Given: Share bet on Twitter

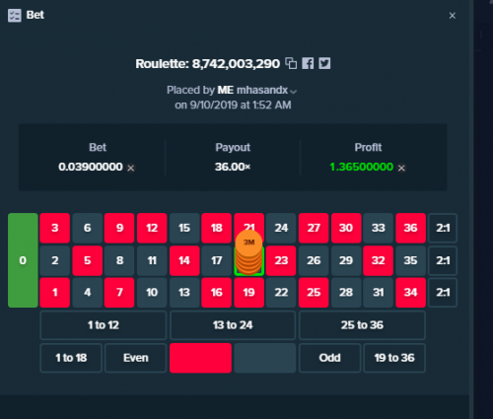Looking at the screenshot, I should point(324,63).
